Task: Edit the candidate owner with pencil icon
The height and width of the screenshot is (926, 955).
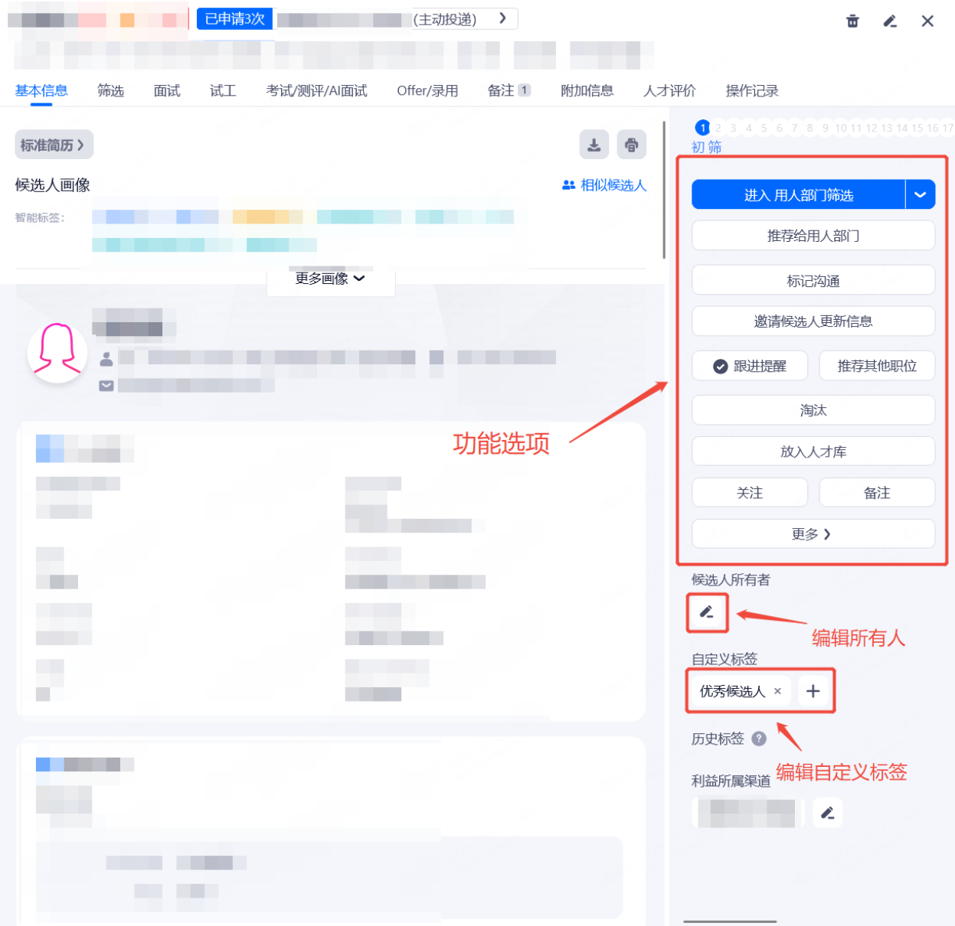Action: tap(707, 612)
